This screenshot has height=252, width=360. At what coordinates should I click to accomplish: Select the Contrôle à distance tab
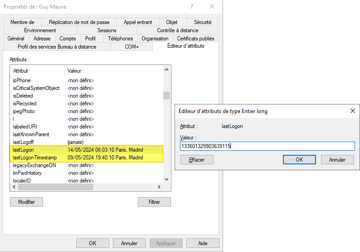(x=177, y=30)
